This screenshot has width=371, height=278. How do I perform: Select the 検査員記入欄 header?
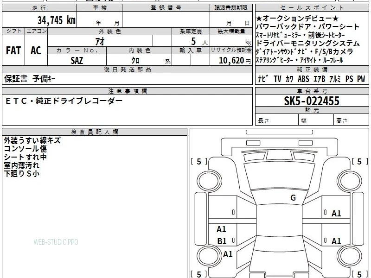tap(95, 132)
